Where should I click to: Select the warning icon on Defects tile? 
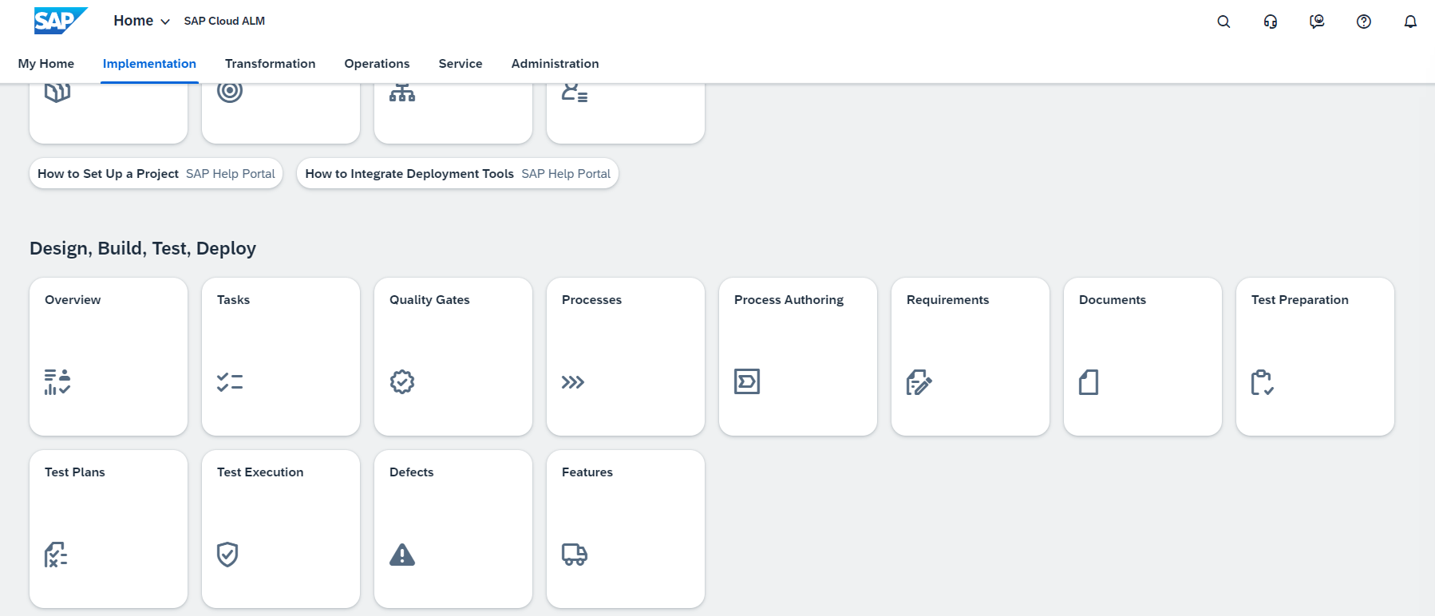click(402, 555)
